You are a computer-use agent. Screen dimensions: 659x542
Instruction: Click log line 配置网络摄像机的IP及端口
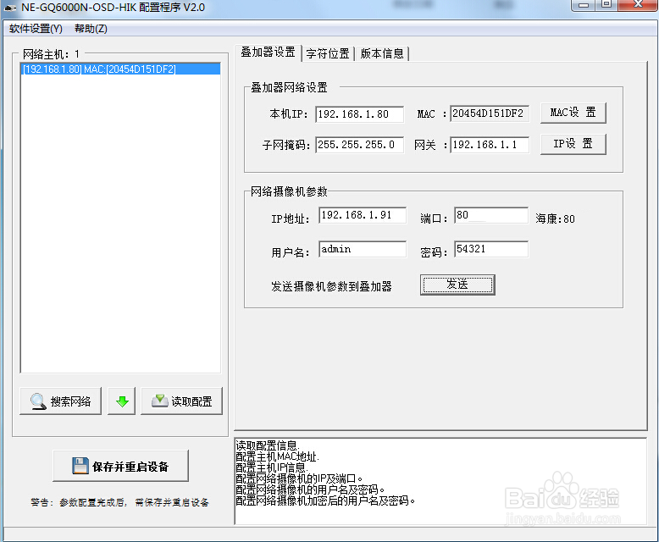[x=299, y=478]
